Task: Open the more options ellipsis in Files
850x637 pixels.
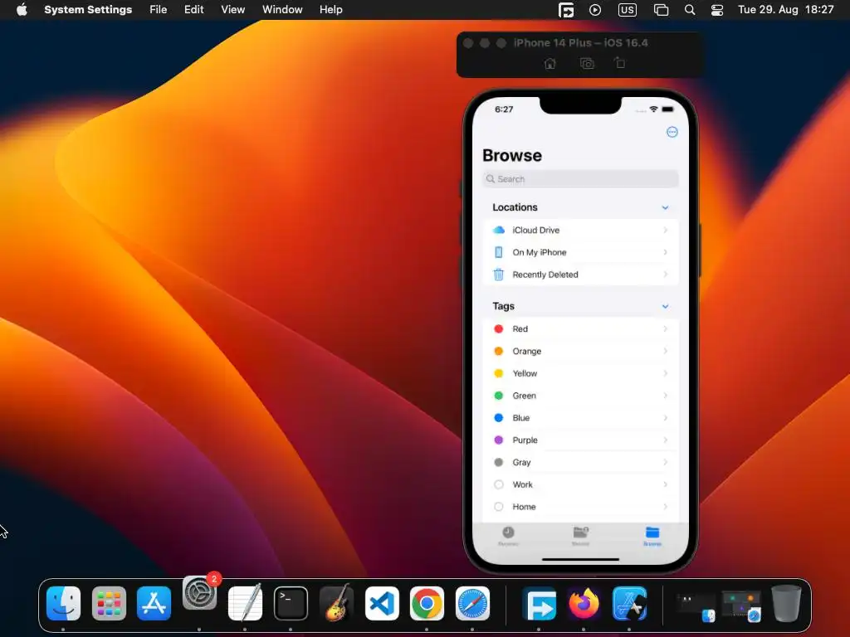Action: coord(672,132)
